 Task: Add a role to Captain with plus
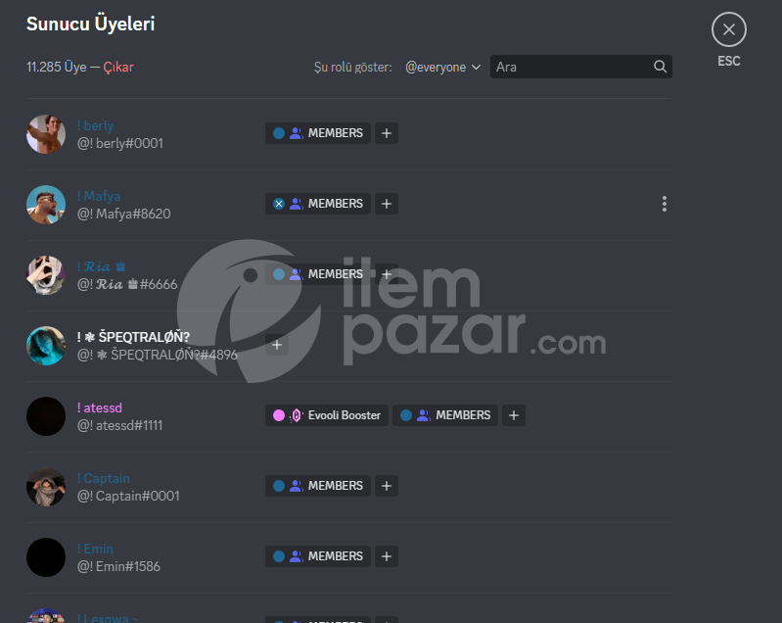pyautogui.click(x=387, y=486)
